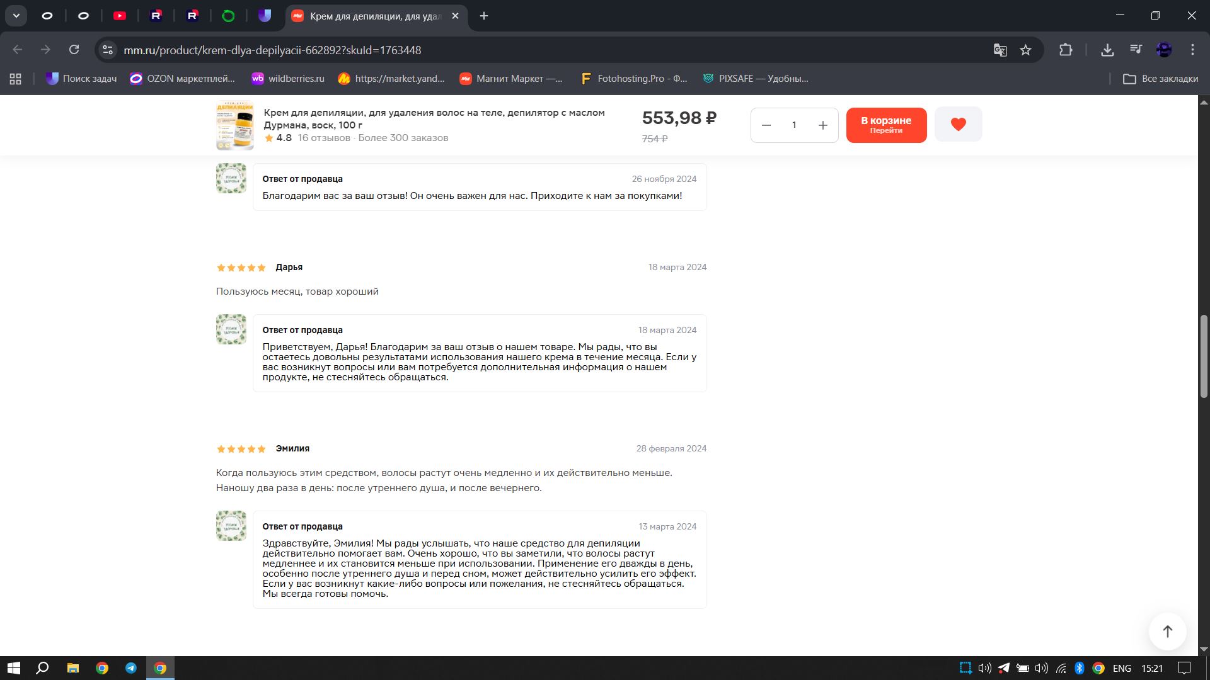Image resolution: width=1210 pixels, height=680 pixels.
Task: Switch to the YouTube browser tab
Action: pos(120,16)
